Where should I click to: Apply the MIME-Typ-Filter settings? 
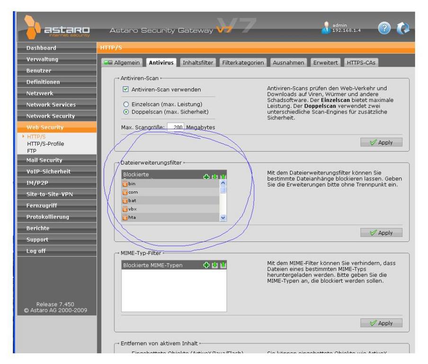381,323
